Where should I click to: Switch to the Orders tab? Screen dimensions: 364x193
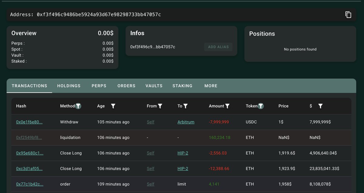coord(126,86)
